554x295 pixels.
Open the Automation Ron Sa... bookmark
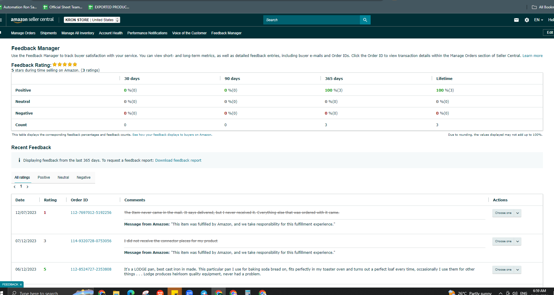point(18,7)
